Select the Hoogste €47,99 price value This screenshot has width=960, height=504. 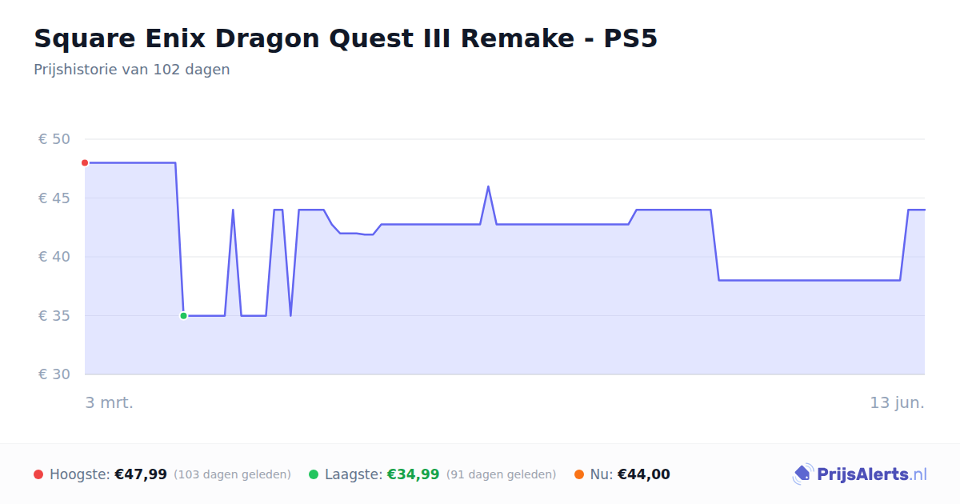[x=141, y=474]
